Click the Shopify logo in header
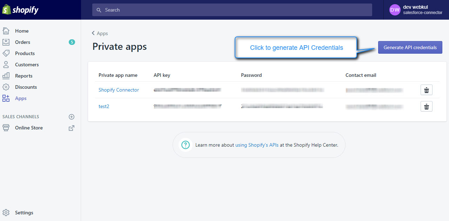The width and height of the screenshot is (449, 221). click(20, 10)
